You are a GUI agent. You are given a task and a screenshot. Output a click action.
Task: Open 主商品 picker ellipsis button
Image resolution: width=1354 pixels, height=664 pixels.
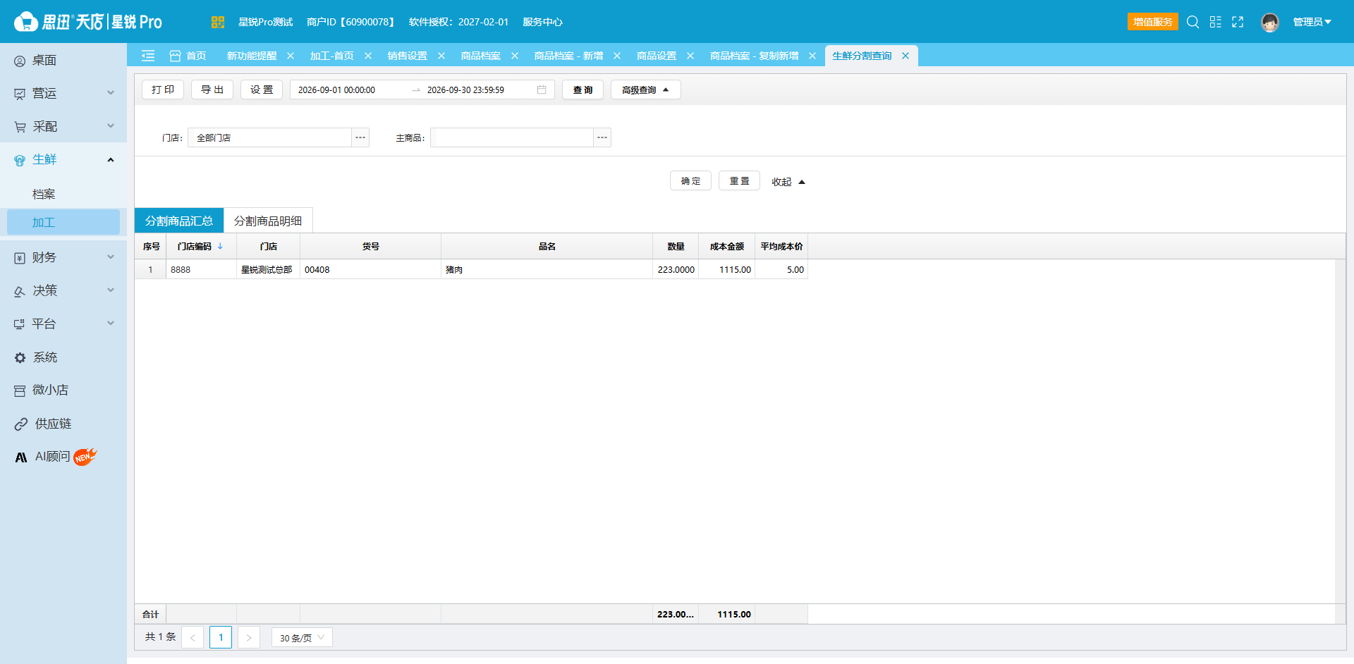[602, 137]
